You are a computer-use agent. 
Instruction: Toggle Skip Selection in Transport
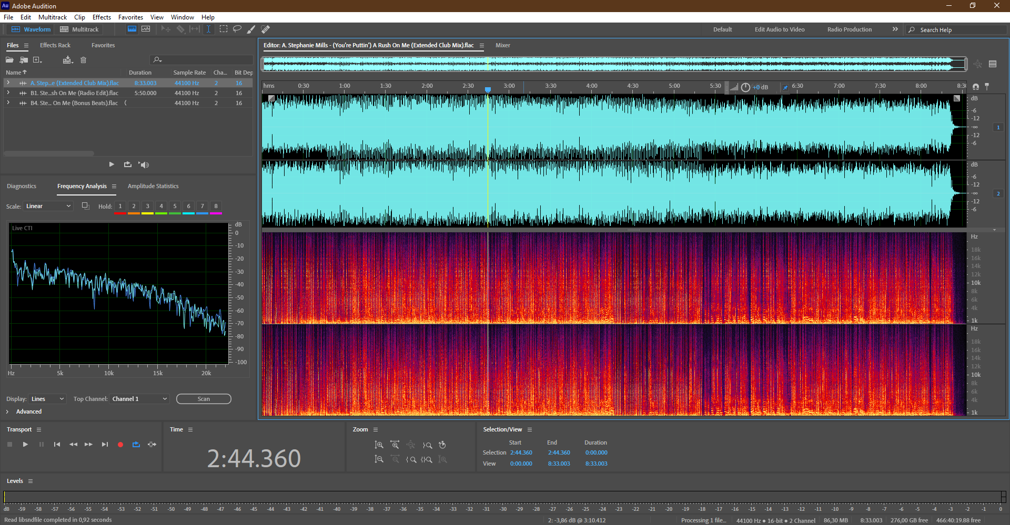(x=152, y=445)
